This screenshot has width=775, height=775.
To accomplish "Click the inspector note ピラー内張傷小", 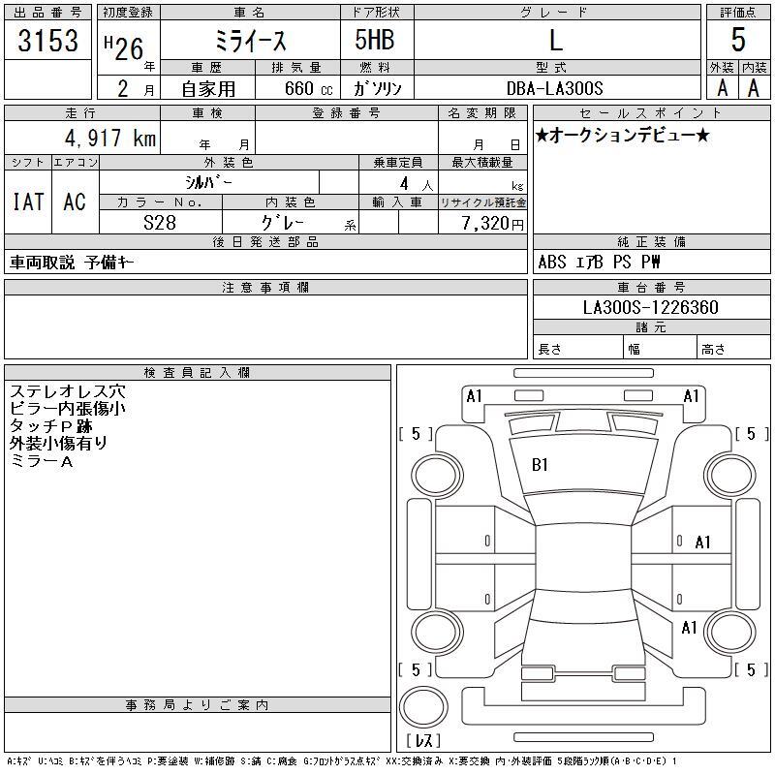I will pos(67,409).
